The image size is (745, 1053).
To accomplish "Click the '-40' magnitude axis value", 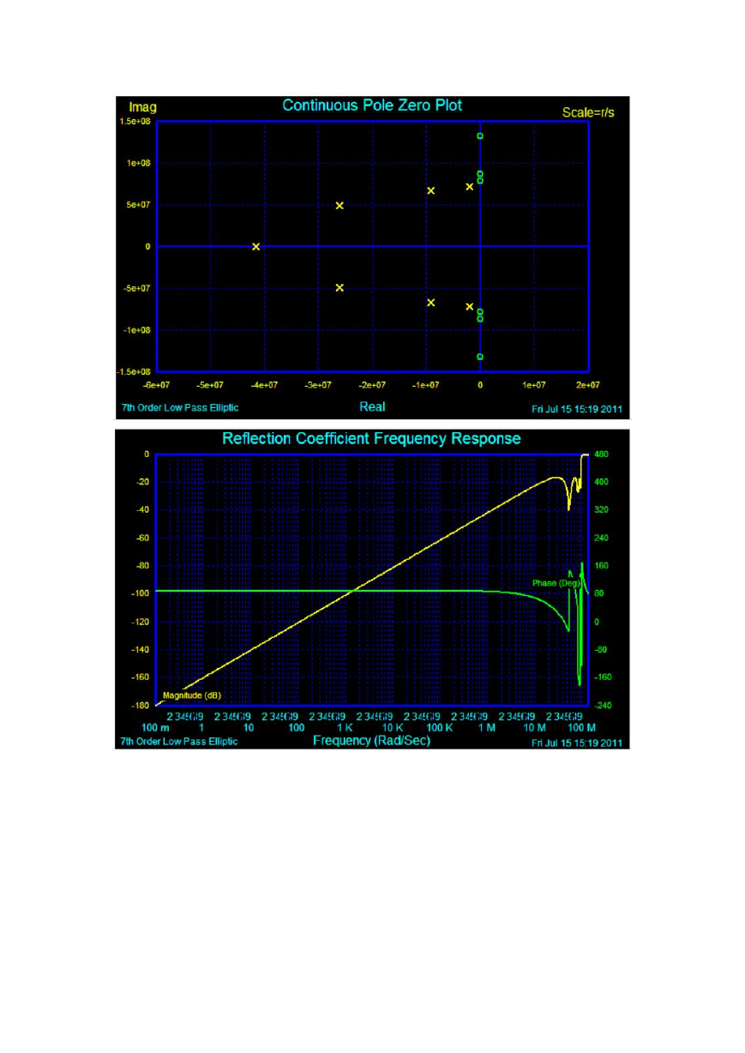I will click(x=143, y=510).
